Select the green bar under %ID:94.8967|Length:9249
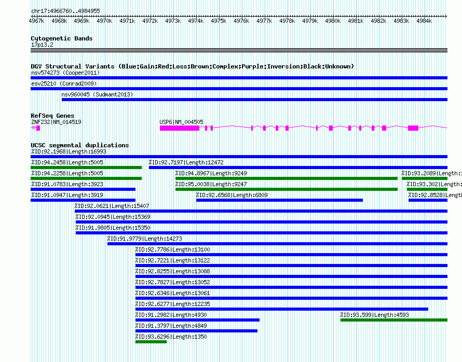The width and height of the screenshot is (462, 362). click(x=287, y=178)
